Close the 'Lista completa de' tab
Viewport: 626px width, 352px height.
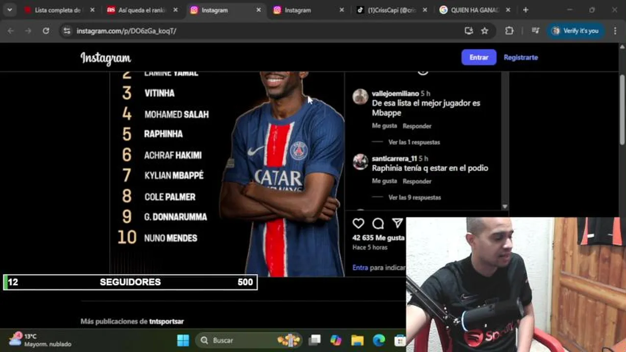click(x=92, y=10)
